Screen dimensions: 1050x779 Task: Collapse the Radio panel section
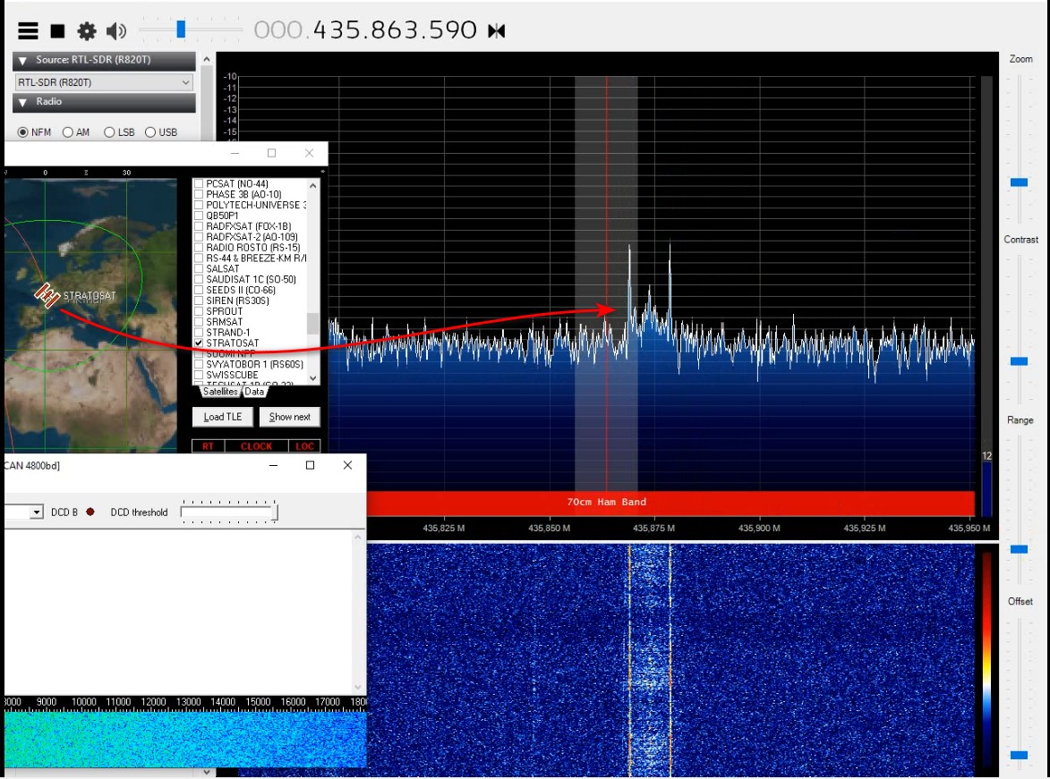coord(23,102)
